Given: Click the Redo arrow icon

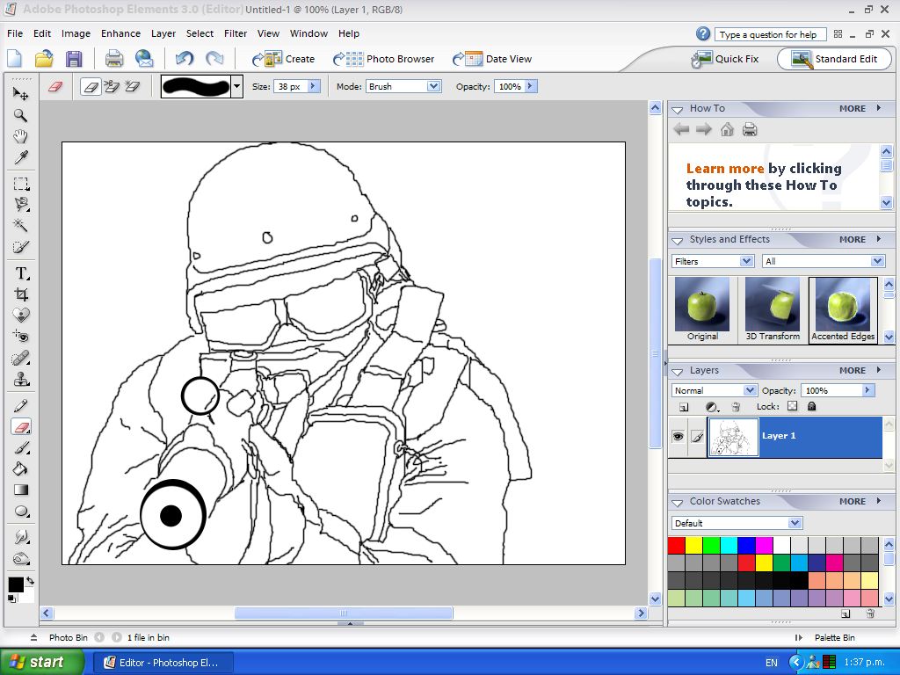Looking at the screenshot, I should tap(214, 59).
